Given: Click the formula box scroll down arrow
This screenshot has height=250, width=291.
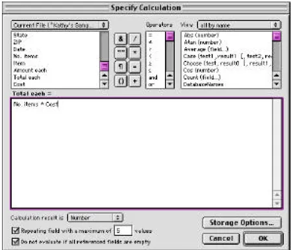Looking at the screenshot, I should click(x=277, y=203).
